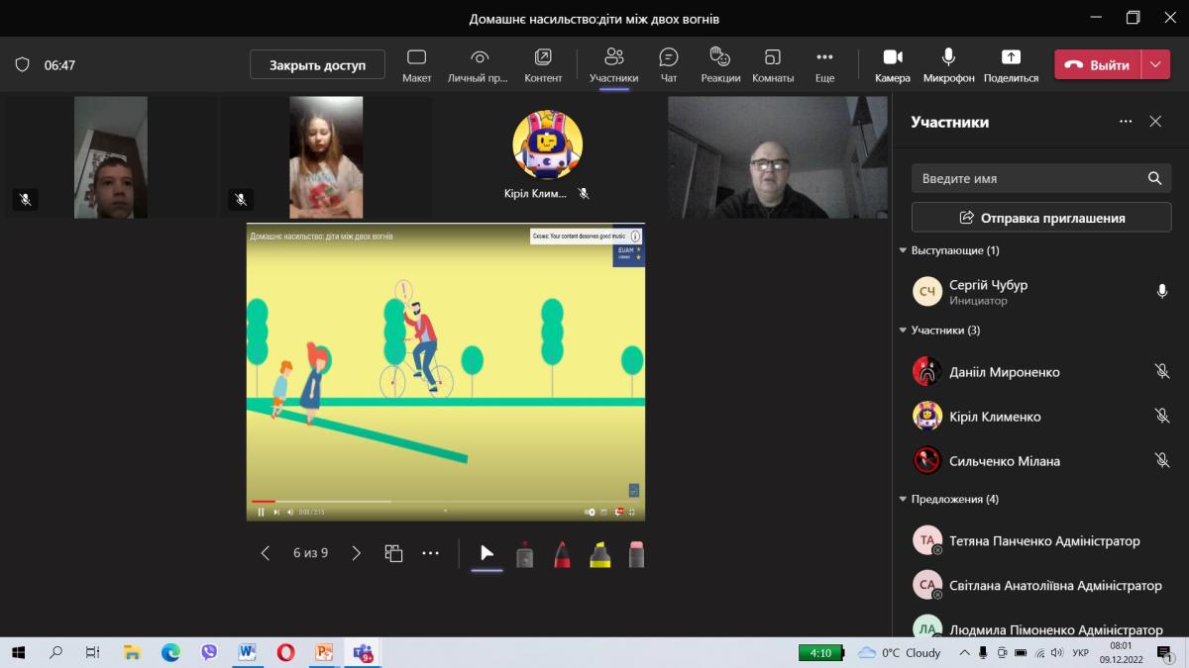Open slide toolbar more options ellipsis
The image size is (1189, 668).
tap(430, 553)
